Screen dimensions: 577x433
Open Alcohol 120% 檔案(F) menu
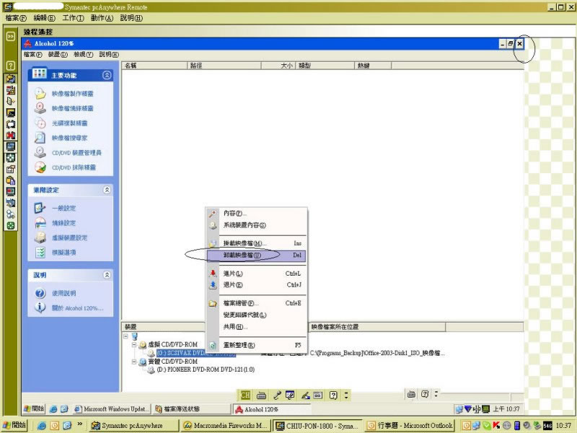point(32,55)
